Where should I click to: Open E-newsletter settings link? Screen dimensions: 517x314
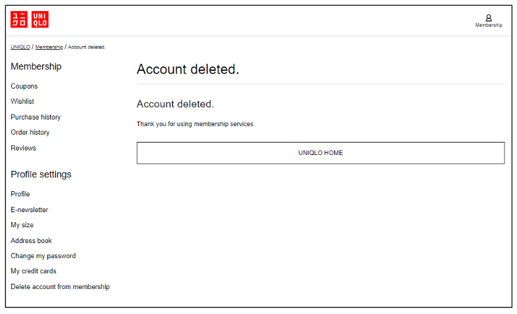[x=30, y=210]
